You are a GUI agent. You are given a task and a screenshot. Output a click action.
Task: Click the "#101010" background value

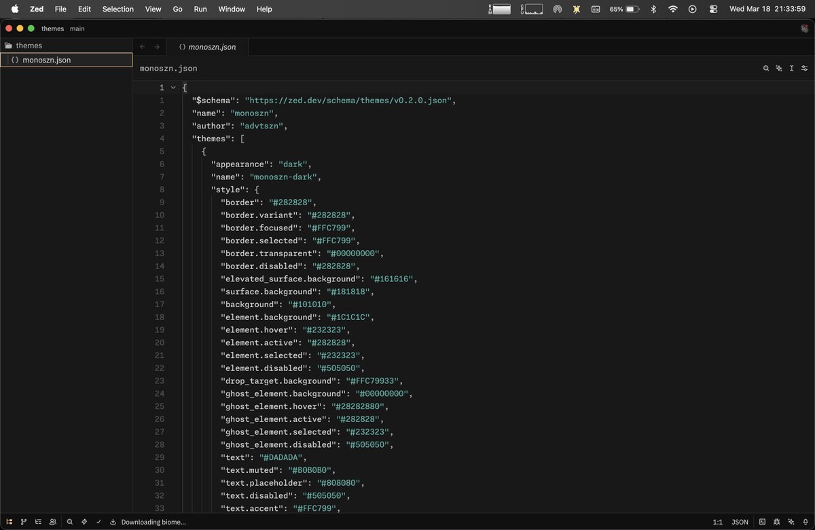click(310, 304)
